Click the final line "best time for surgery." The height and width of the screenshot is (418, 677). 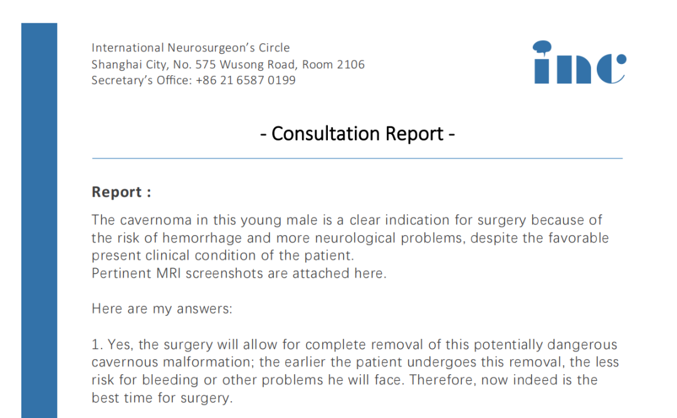(x=162, y=397)
